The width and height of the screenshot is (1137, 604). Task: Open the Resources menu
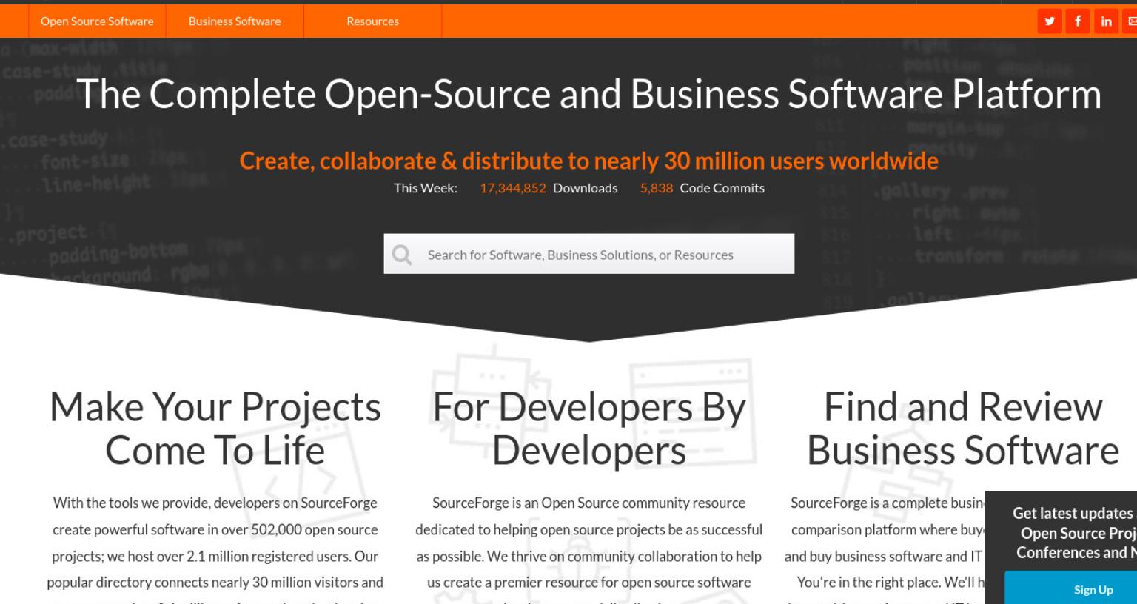pyautogui.click(x=372, y=21)
